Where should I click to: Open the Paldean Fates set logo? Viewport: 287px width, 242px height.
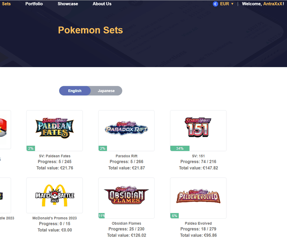(x=55, y=128)
